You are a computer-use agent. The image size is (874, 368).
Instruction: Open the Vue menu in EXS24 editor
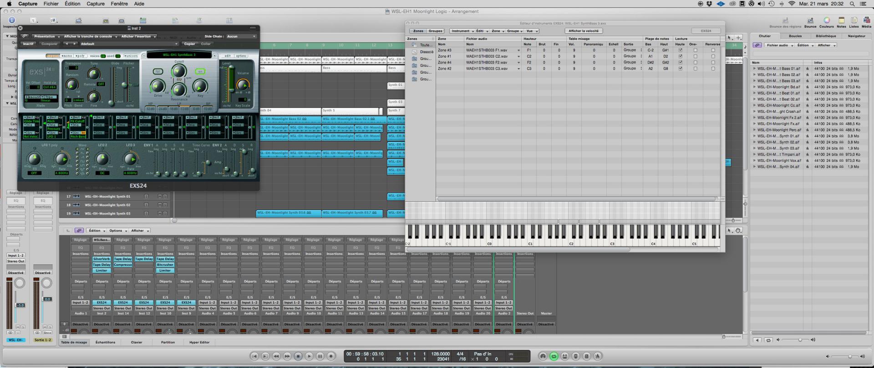531,31
